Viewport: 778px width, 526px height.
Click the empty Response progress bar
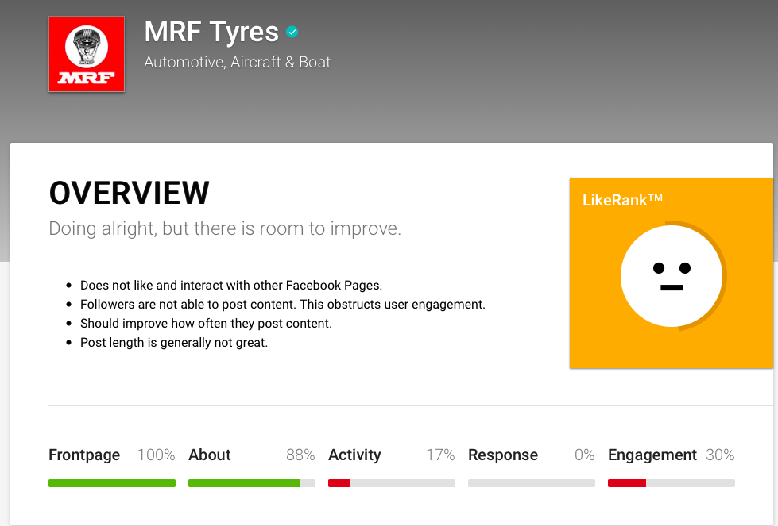point(532,483)
